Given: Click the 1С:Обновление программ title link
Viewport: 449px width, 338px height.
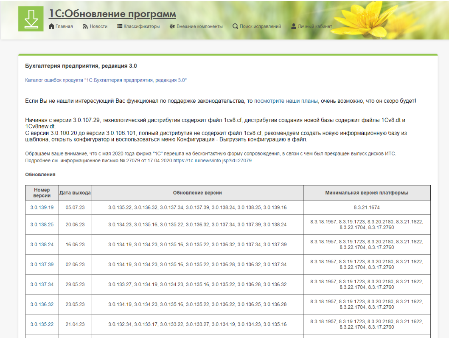Looking at the screenshot, I should pos(112,14).
